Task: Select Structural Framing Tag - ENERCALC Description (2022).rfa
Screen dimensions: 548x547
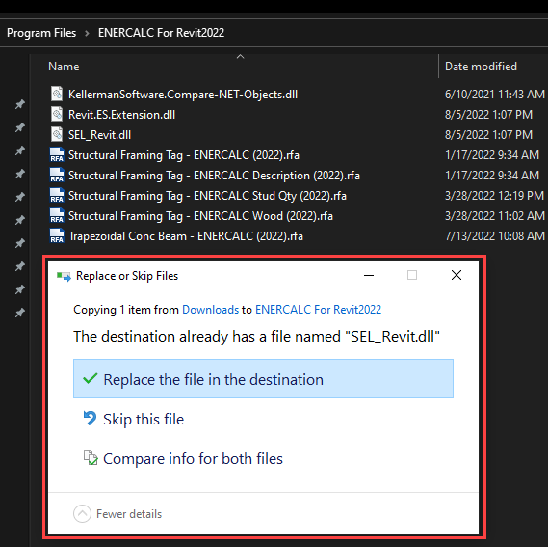Action: pos(214,176)
